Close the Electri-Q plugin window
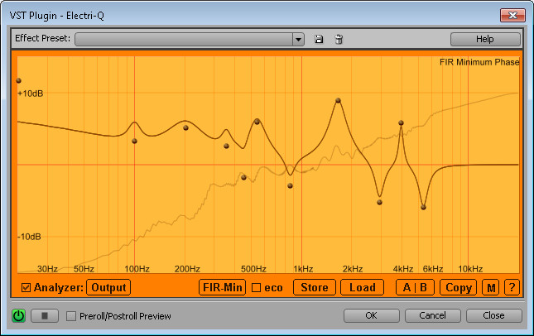 512,16
